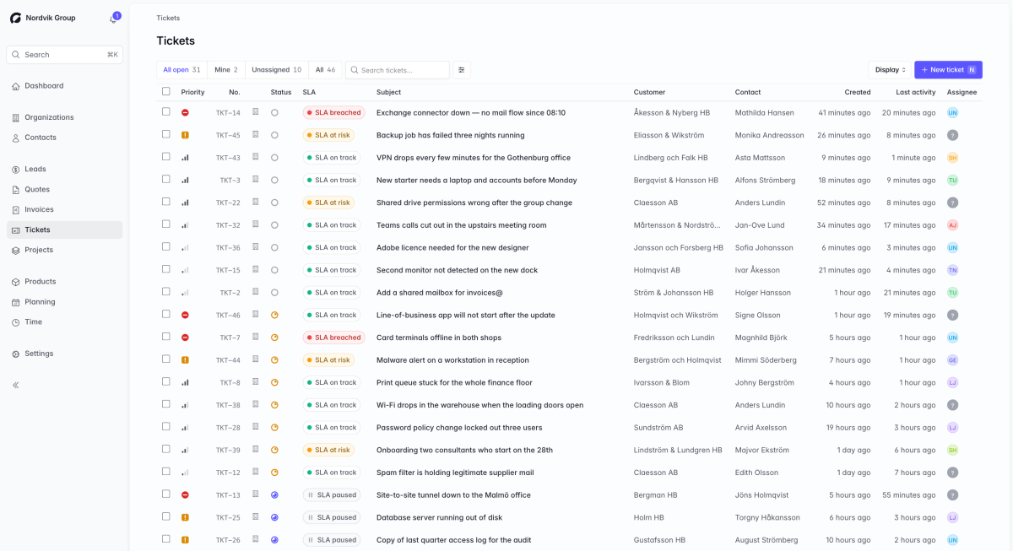Image resolution: width=1013 pixels, height=551 pixels.
Task: Click the status circle on TKT-43
Action: tap(274, 158)
